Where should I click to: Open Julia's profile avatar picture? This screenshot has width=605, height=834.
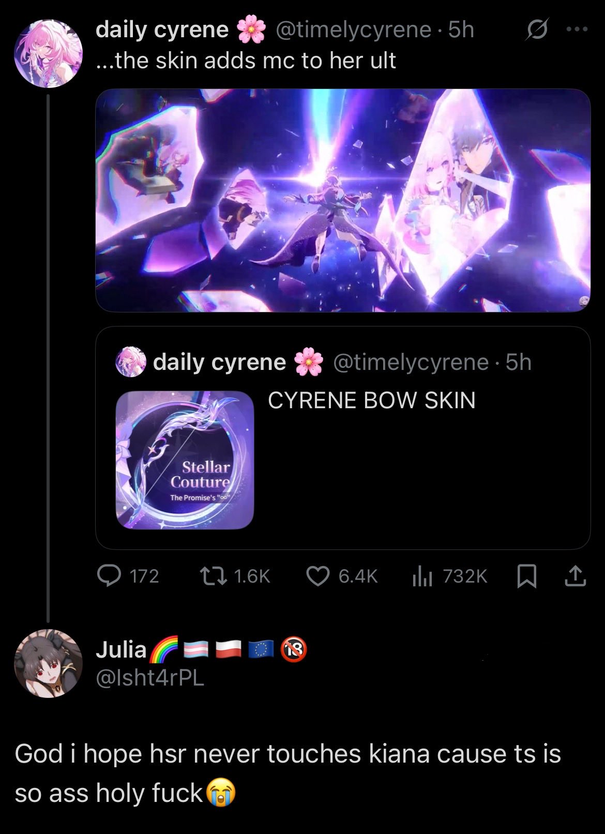(48, 663)
